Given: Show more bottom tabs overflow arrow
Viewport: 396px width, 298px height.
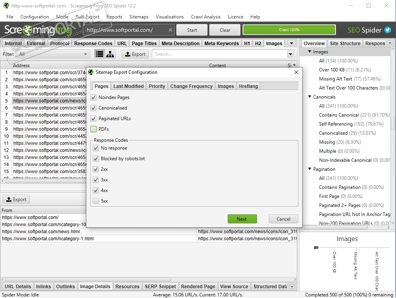Looking at the screenshot, I should click(x=292, y=287).
